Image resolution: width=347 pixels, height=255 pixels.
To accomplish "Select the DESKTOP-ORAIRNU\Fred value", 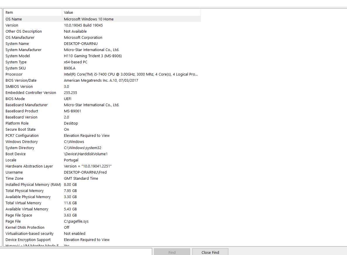I will (x=85, y=172).
